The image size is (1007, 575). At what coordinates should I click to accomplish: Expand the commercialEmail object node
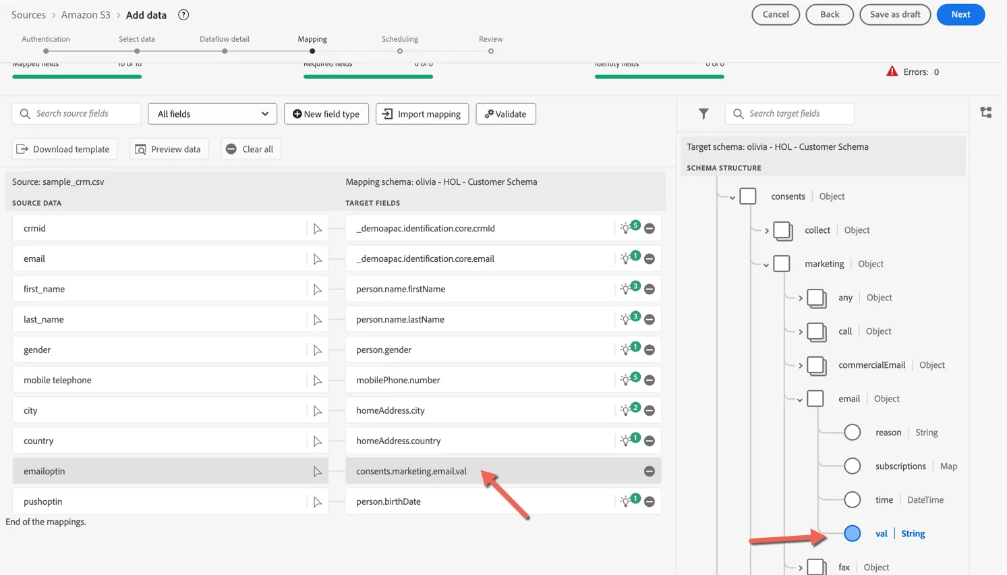coord(801,365)
